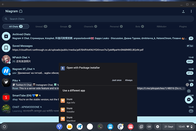Screen dimensions: 196x131
Task: Click the GB keyboard layout indicator
Action: click(x=149, y=127)
